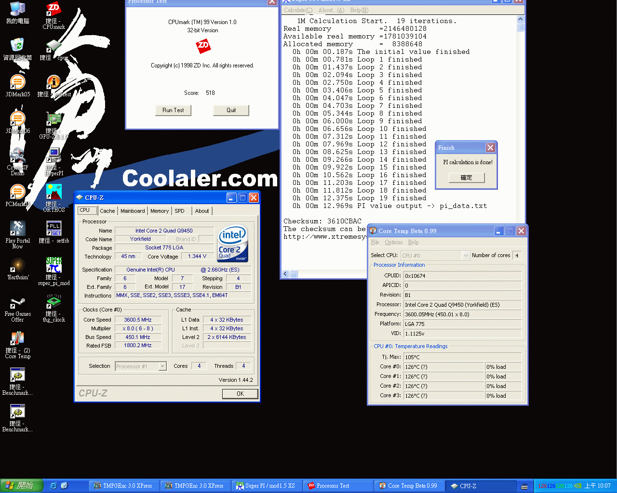Open the About menu in Super PI
Screen dimensions: 617x493
click(x=332, y=10)
